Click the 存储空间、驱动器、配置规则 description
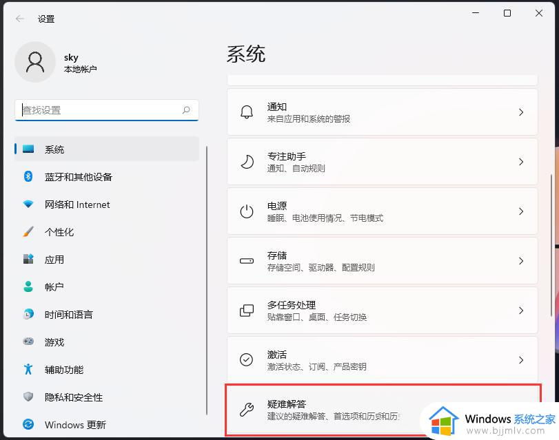Image resolution: width=559 pixels, height=440 pixels. (321, 267)
